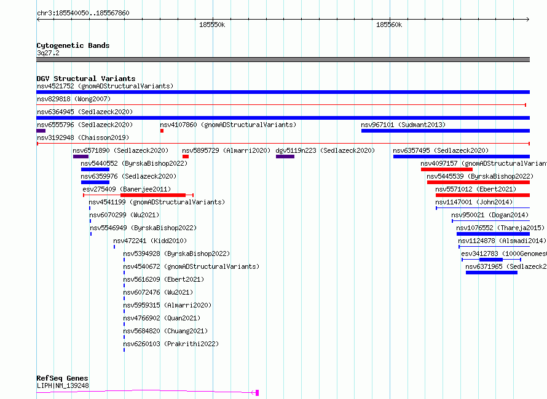Open nsv4540672 gnomAD variant label
The image size is (547, 399).
coord(191,266)
